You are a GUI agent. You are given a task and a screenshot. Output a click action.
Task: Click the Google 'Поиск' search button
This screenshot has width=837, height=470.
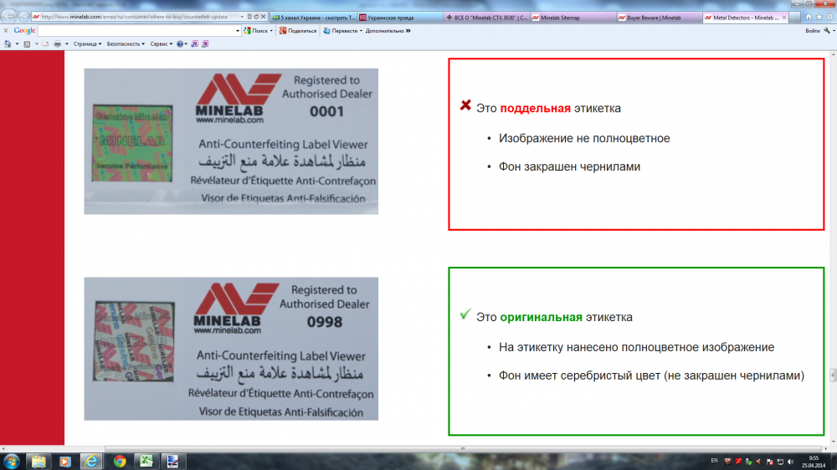[x=256, y=31]
